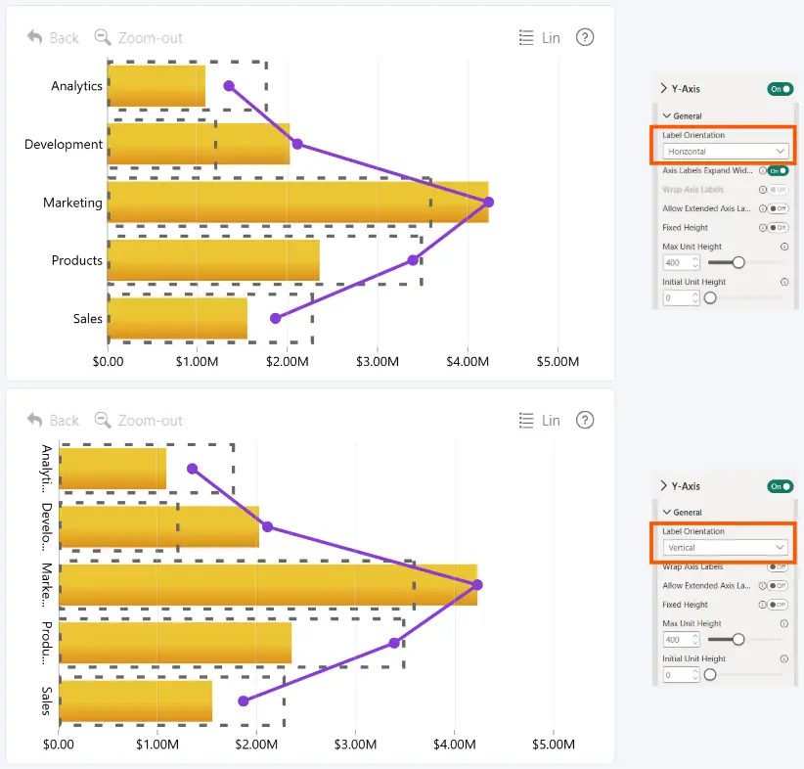Screen dimensions: 804x769
Task: Turn off the Y-Axis toggle in the Vertical panel
Action: click(x=780, y=486)
